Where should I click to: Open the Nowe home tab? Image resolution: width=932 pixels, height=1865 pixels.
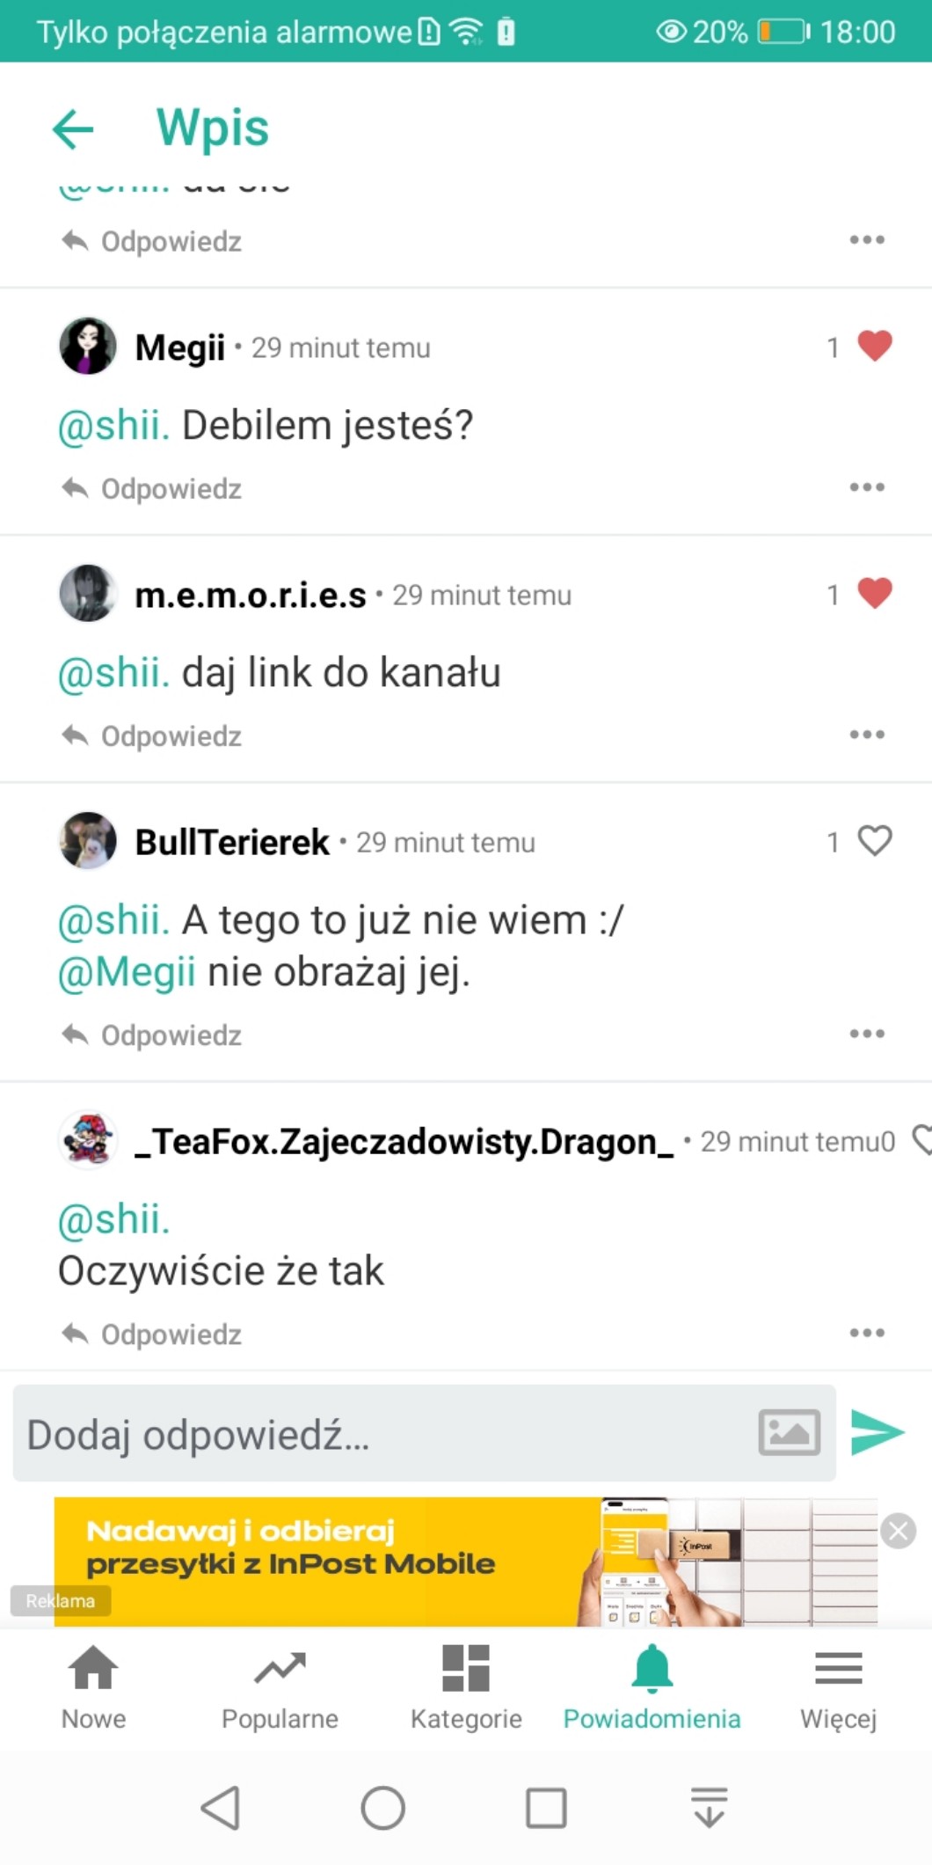click(93, 1686)
